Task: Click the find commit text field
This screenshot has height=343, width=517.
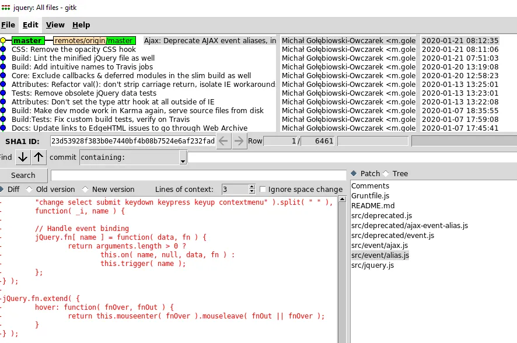Action: (x=352, y=157)
